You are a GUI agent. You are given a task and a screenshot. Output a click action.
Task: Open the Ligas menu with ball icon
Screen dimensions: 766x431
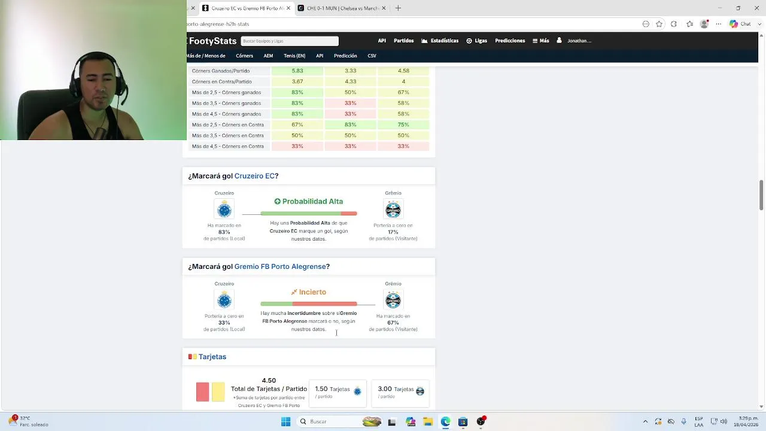(x=476, y=41)
